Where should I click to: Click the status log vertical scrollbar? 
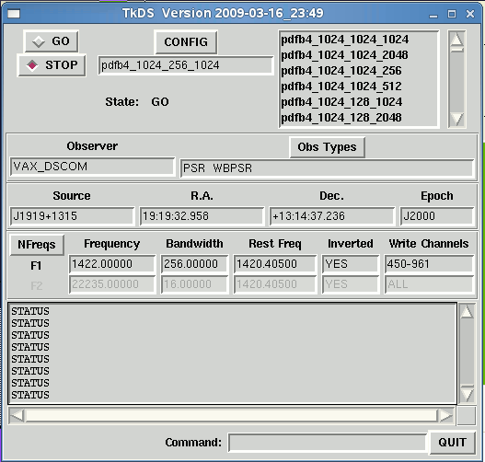(467, 353)
